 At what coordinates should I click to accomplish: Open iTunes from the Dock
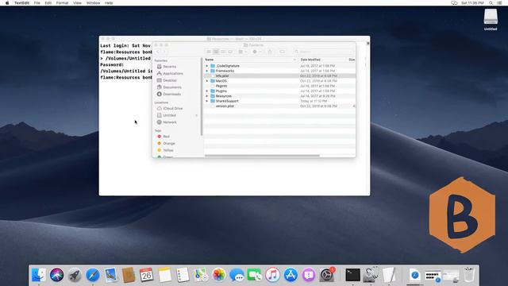(x=273, y=275)
